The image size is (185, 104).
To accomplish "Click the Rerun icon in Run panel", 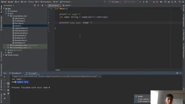I will [5, 77].
